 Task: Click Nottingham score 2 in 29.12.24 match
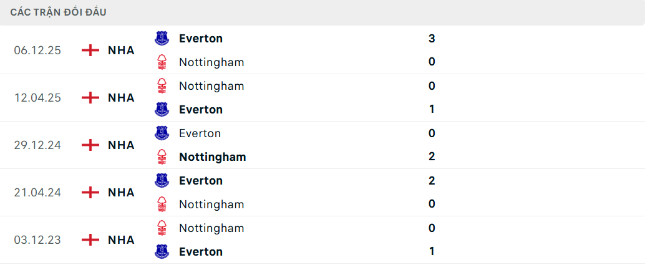click(432, 157)
